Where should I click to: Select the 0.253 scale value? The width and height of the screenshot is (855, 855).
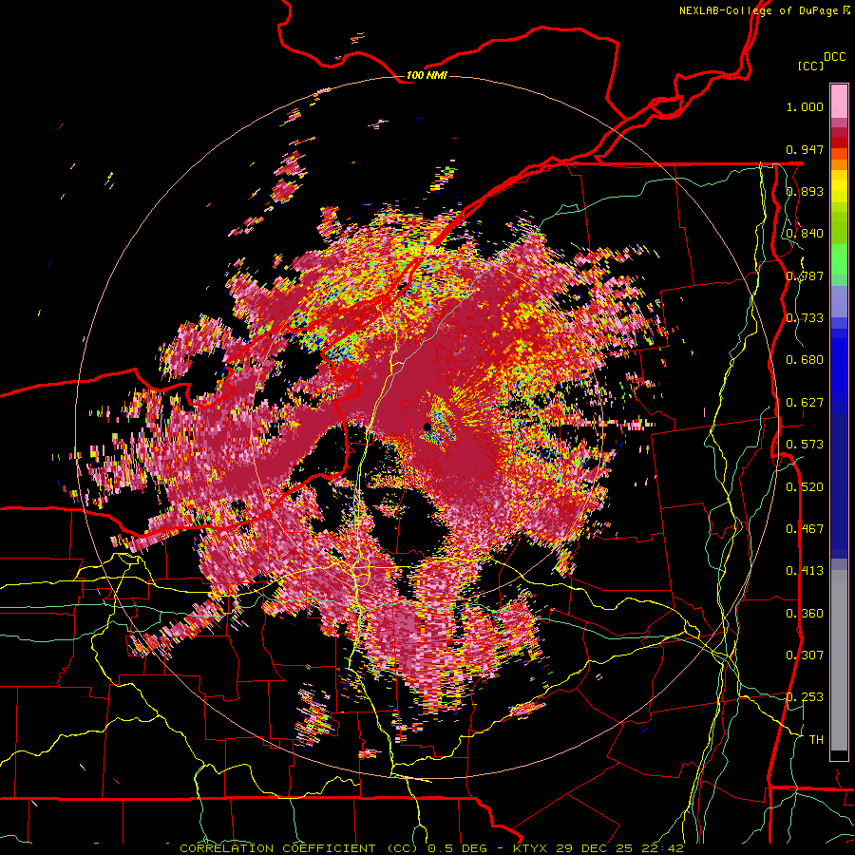[x=805, y=697]
